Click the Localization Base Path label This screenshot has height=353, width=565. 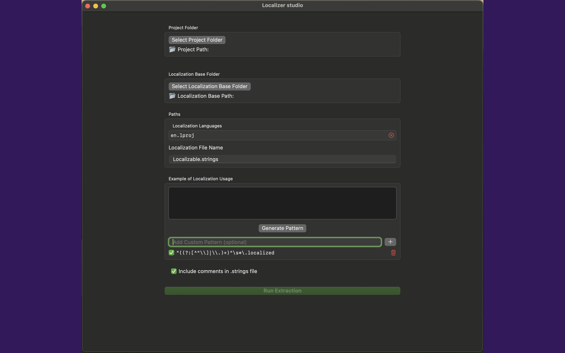(x=206, y=96)
